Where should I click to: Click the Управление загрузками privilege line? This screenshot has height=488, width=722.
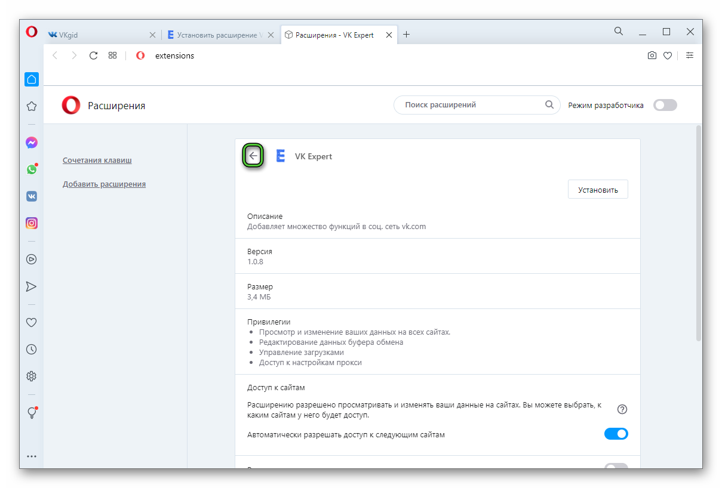click(302, 353)
